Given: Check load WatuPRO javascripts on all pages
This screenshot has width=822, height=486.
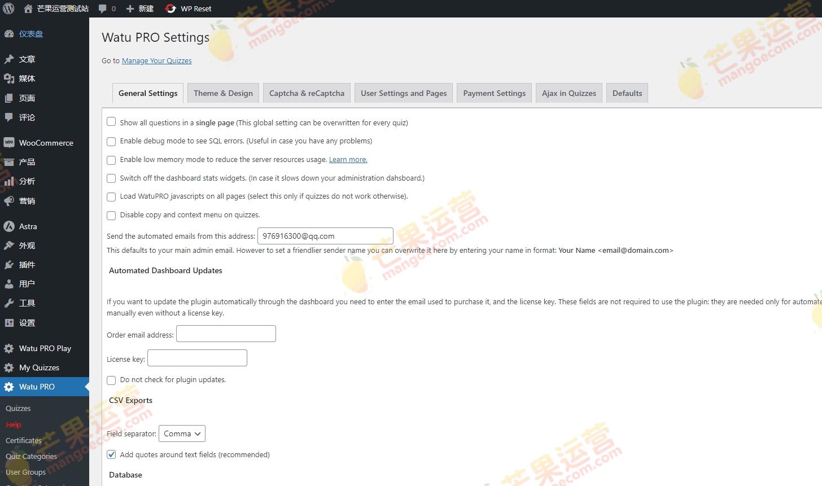Looking at the screenshot, I should 111,196.
